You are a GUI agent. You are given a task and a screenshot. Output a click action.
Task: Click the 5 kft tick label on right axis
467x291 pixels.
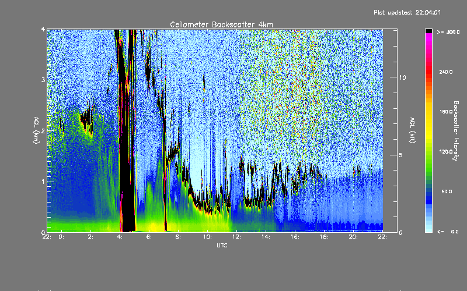pos(400,155)
